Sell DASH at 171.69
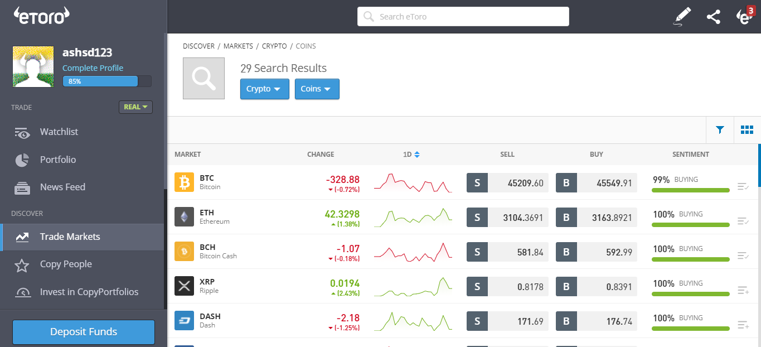 (x=507, y=321)
